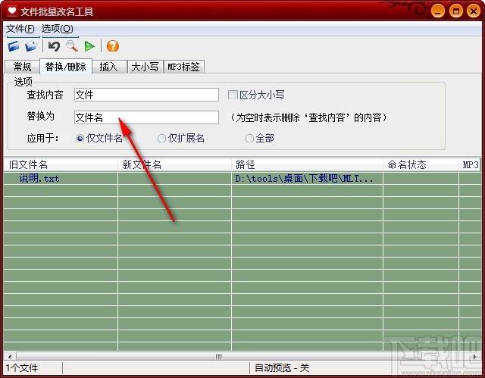Open the 文件(F) menu

click(20, 29)
